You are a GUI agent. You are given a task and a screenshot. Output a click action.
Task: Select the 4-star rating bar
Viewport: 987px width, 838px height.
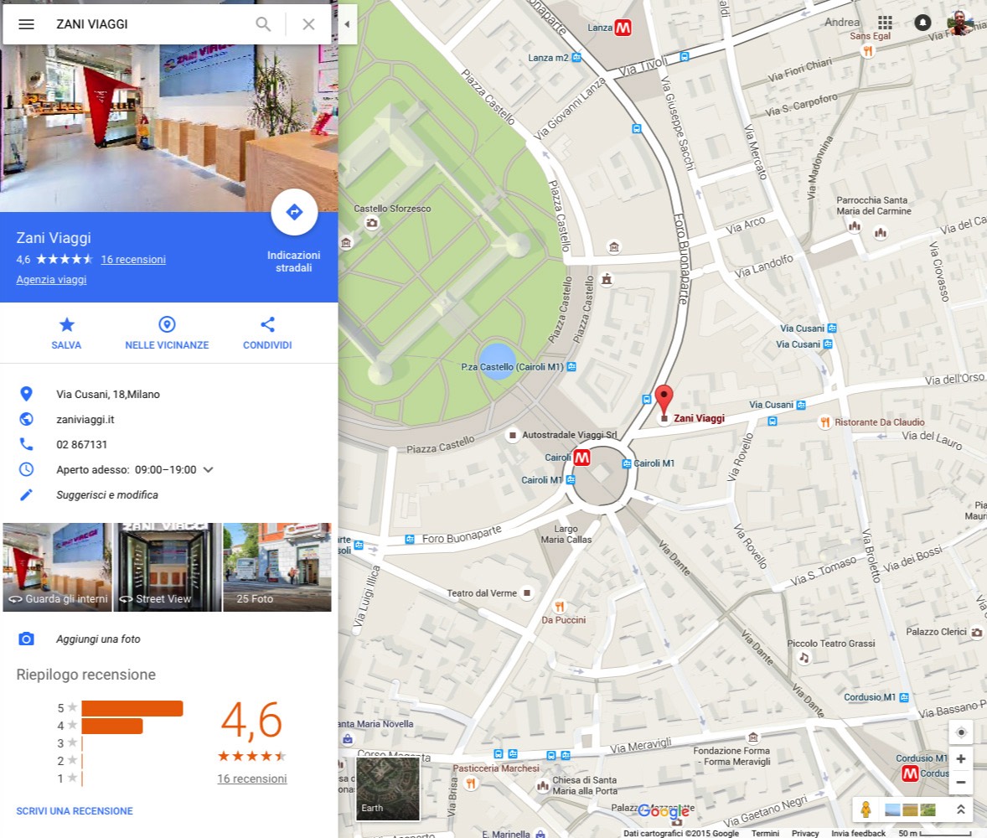click(112, 726)
